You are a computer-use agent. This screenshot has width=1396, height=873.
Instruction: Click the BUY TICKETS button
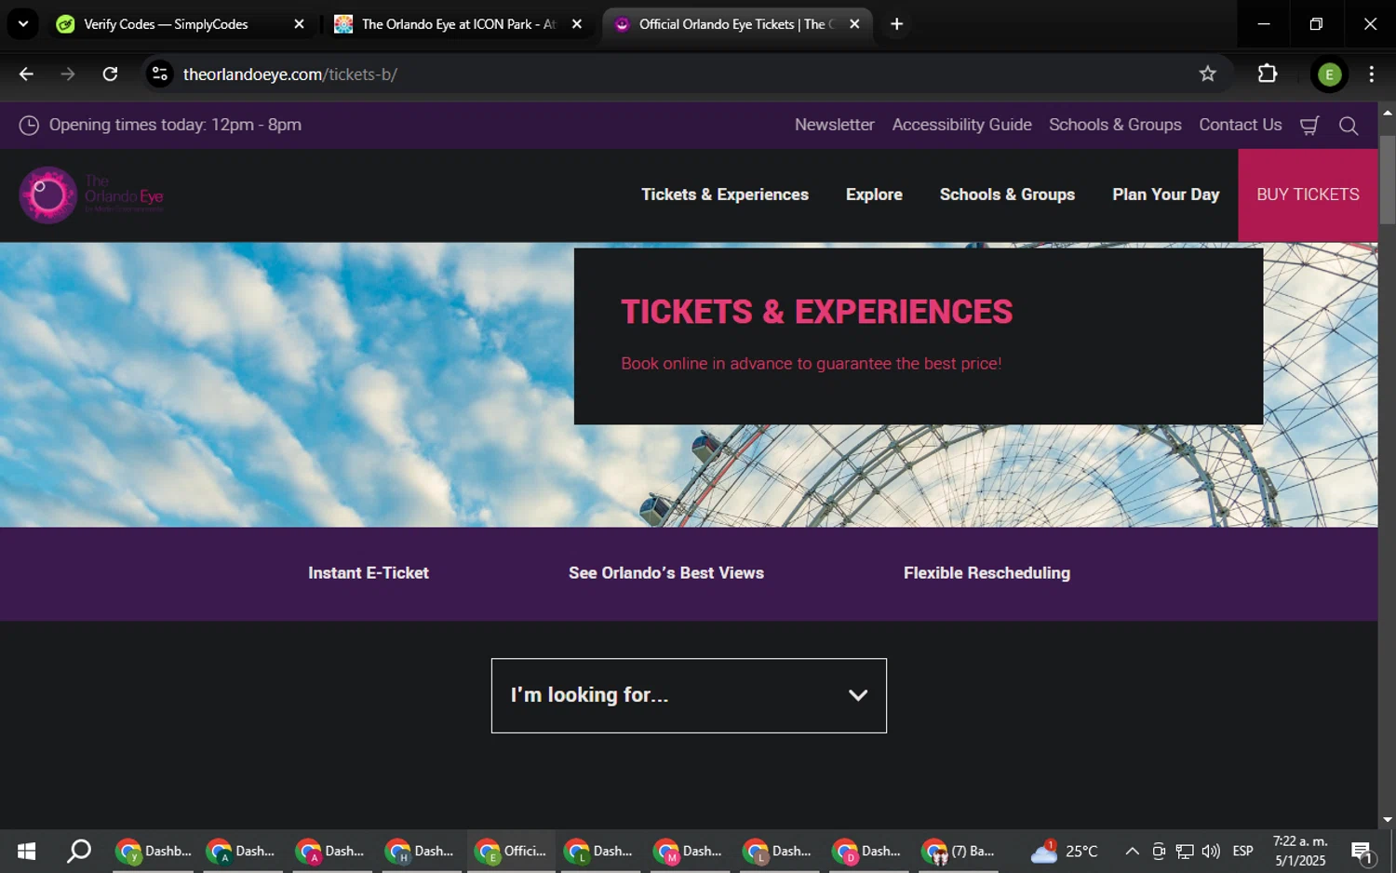(x=1308, y=195)
